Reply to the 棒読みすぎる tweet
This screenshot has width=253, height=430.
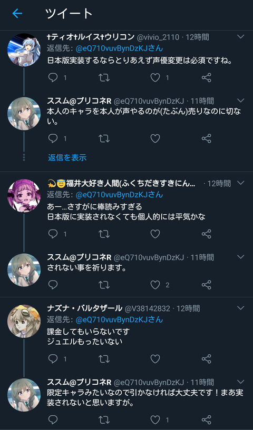53,234
